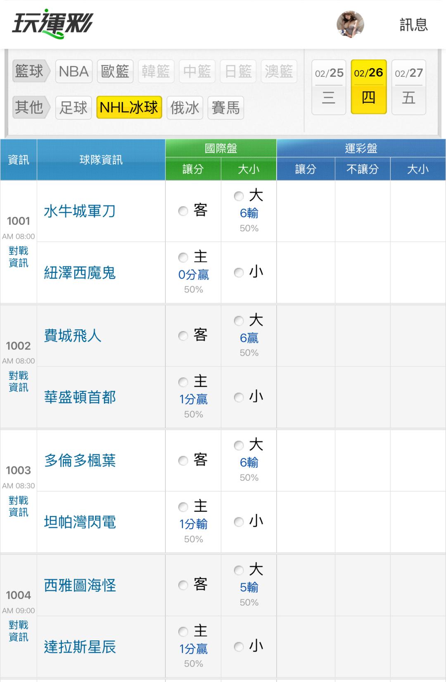Click the 不讓分 column header
446x682 pixels.
point(363,169)
